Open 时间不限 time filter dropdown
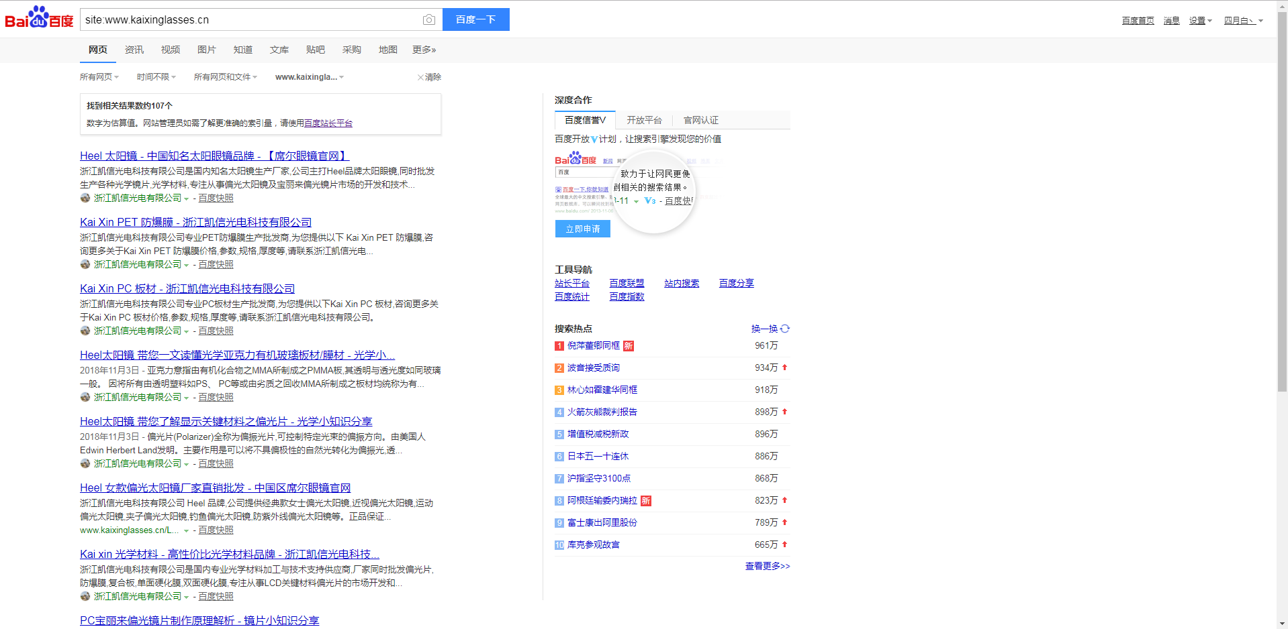 156,77
